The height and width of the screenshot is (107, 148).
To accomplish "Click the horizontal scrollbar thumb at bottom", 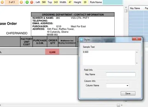I will (x=118, y=105).
